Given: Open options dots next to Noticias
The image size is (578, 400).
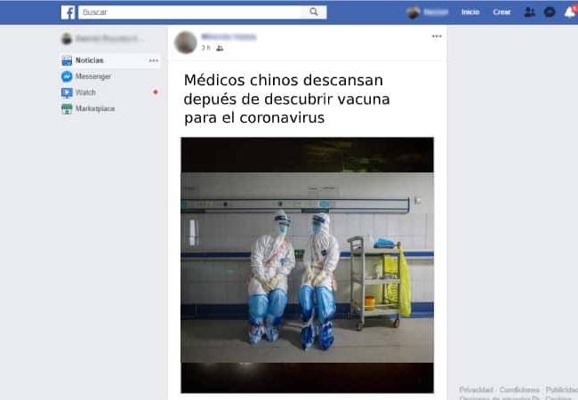Looking at the screenshot, I should click(x=153, y=60).
